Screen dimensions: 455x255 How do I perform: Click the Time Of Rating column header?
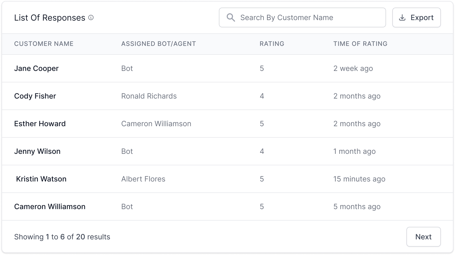(360, 44)
